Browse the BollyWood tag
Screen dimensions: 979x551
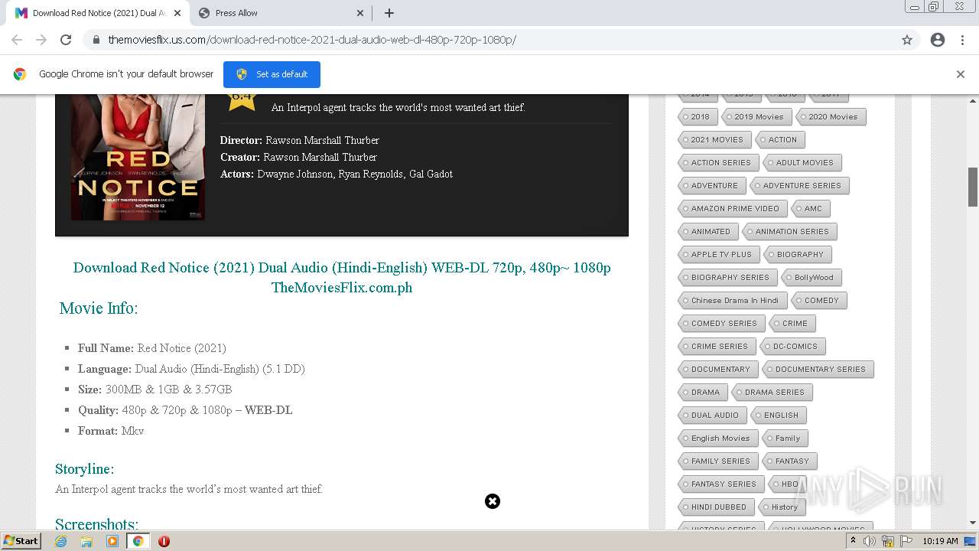811,278
